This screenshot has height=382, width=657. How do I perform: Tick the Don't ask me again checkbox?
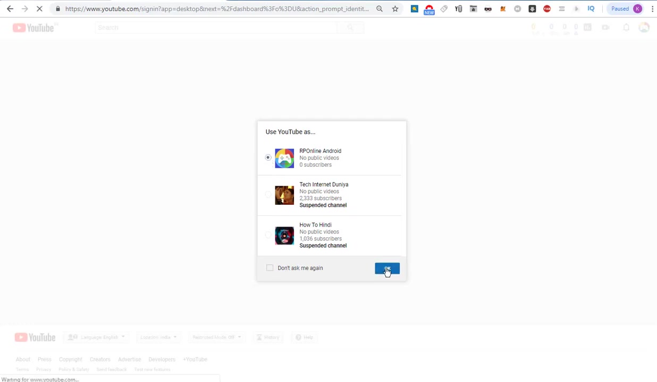[270, 268]
